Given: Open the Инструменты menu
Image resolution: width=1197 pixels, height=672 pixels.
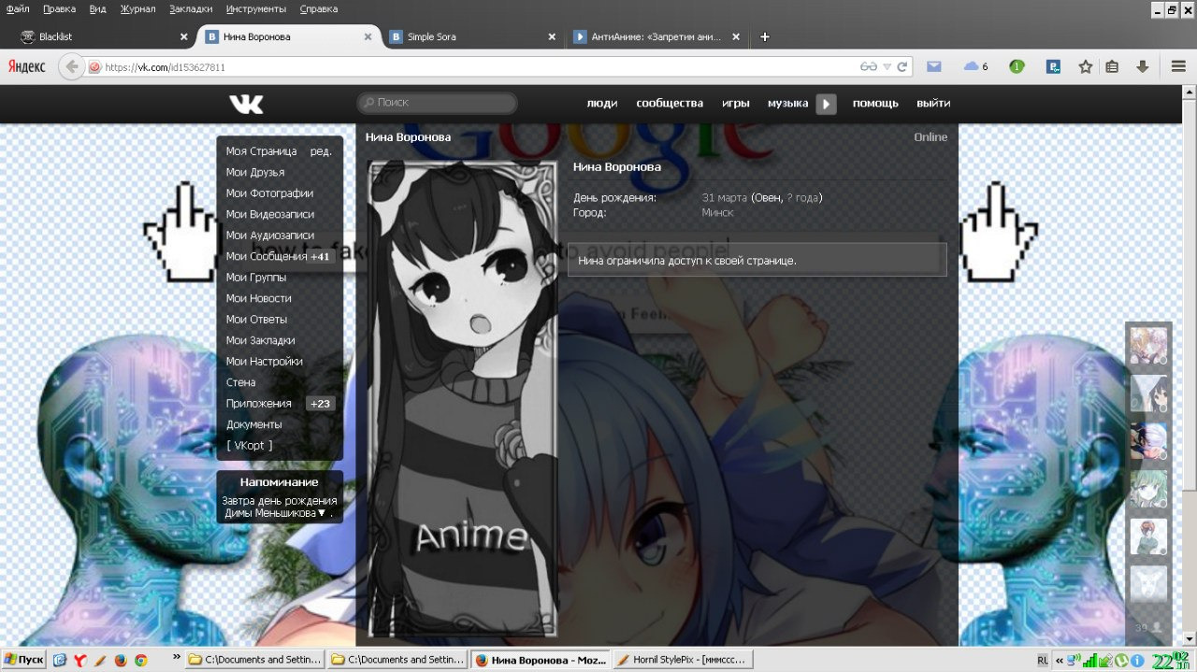Looking at the screenshot, I should tap(255, 8).
